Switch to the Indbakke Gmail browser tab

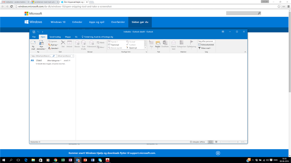coord(16,2)
